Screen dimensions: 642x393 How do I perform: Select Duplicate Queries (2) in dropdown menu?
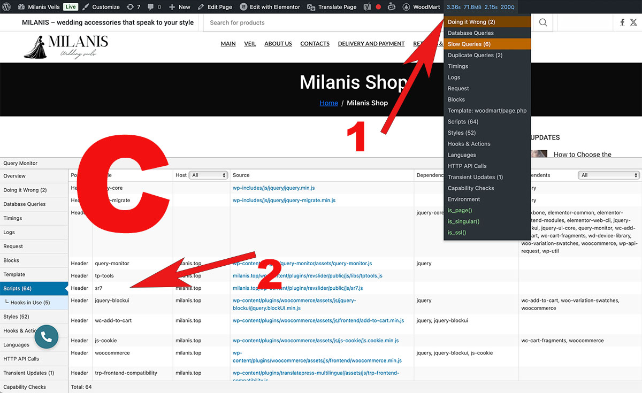(x=487, y=55)
